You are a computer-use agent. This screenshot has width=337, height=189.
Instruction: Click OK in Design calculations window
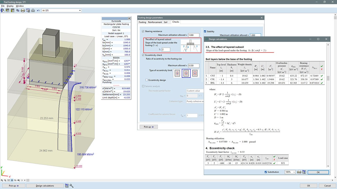click(x=318, y=172)
